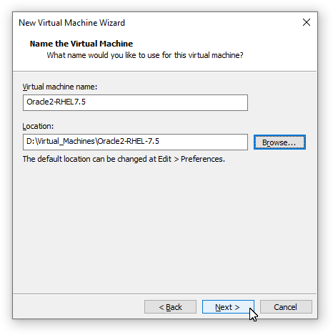
Task: Focus the Location path text box
Action: pos(135,142)
